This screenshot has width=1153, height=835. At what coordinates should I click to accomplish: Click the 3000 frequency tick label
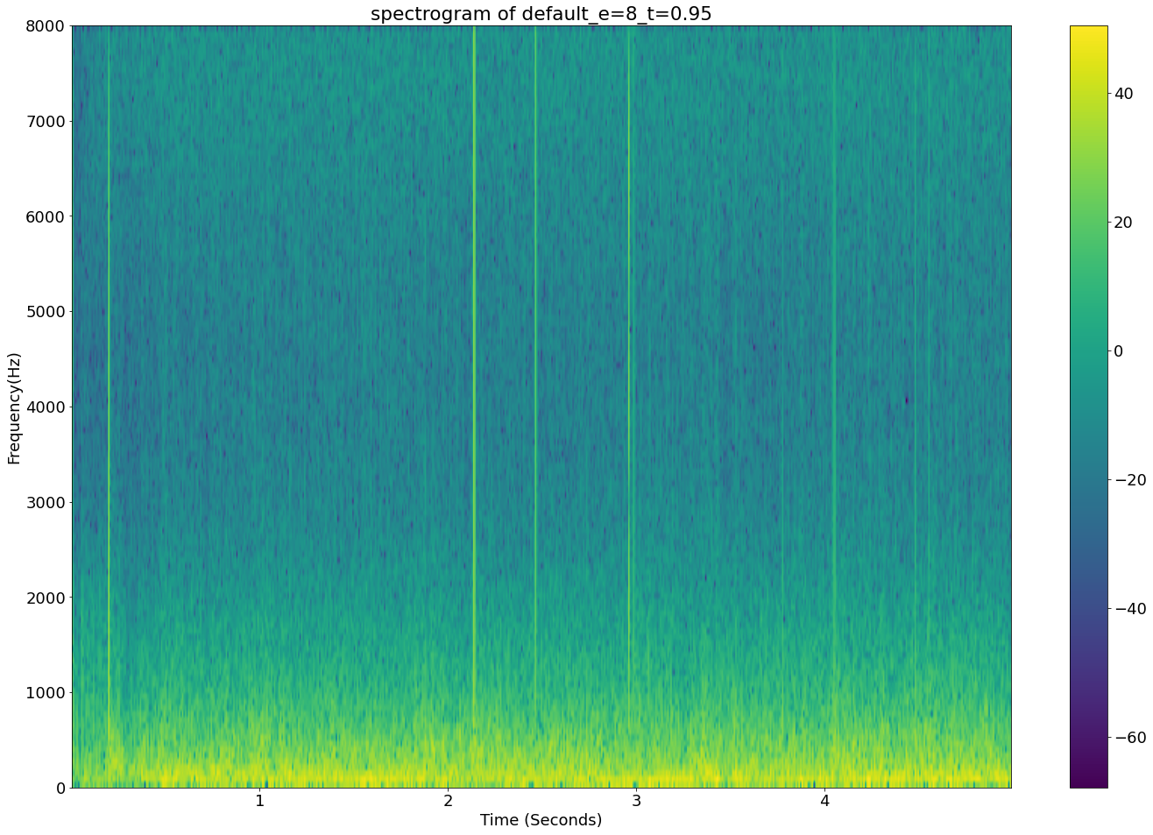click(47, 502)
